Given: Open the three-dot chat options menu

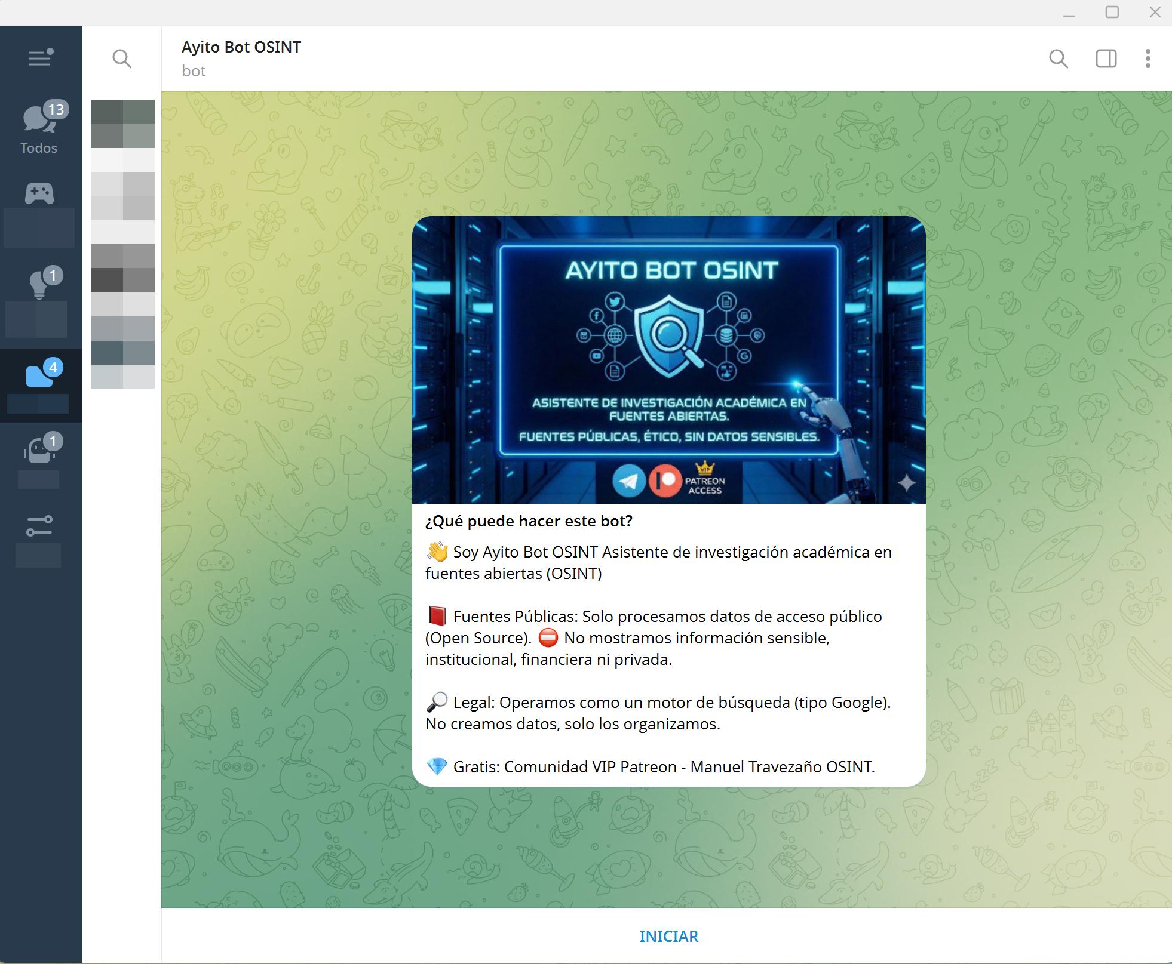Looking at the screenshot, I should pos(1148,58).
